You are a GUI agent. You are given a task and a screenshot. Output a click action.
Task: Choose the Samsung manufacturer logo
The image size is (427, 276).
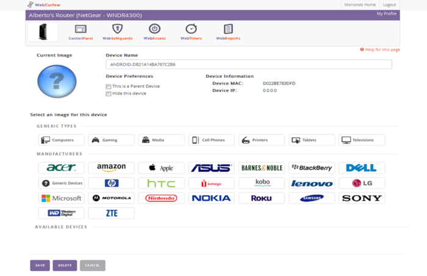(312, 198)
